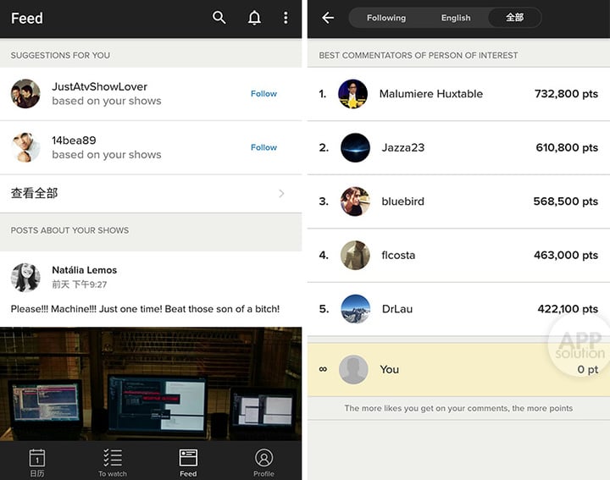This screenshot has width=610, height=480.
Task: Switch to the English filter
Action: pyautogui.click(x=456, y=18)
